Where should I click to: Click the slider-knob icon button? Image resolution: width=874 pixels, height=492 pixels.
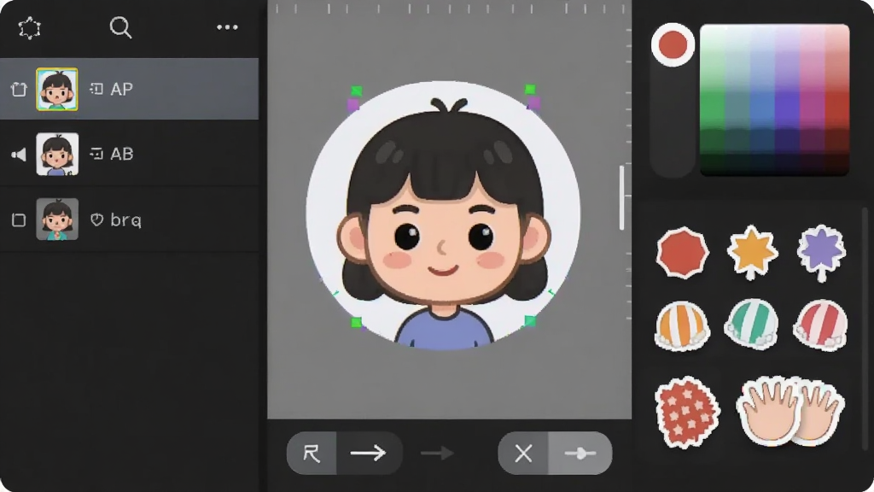pos(580,453)
